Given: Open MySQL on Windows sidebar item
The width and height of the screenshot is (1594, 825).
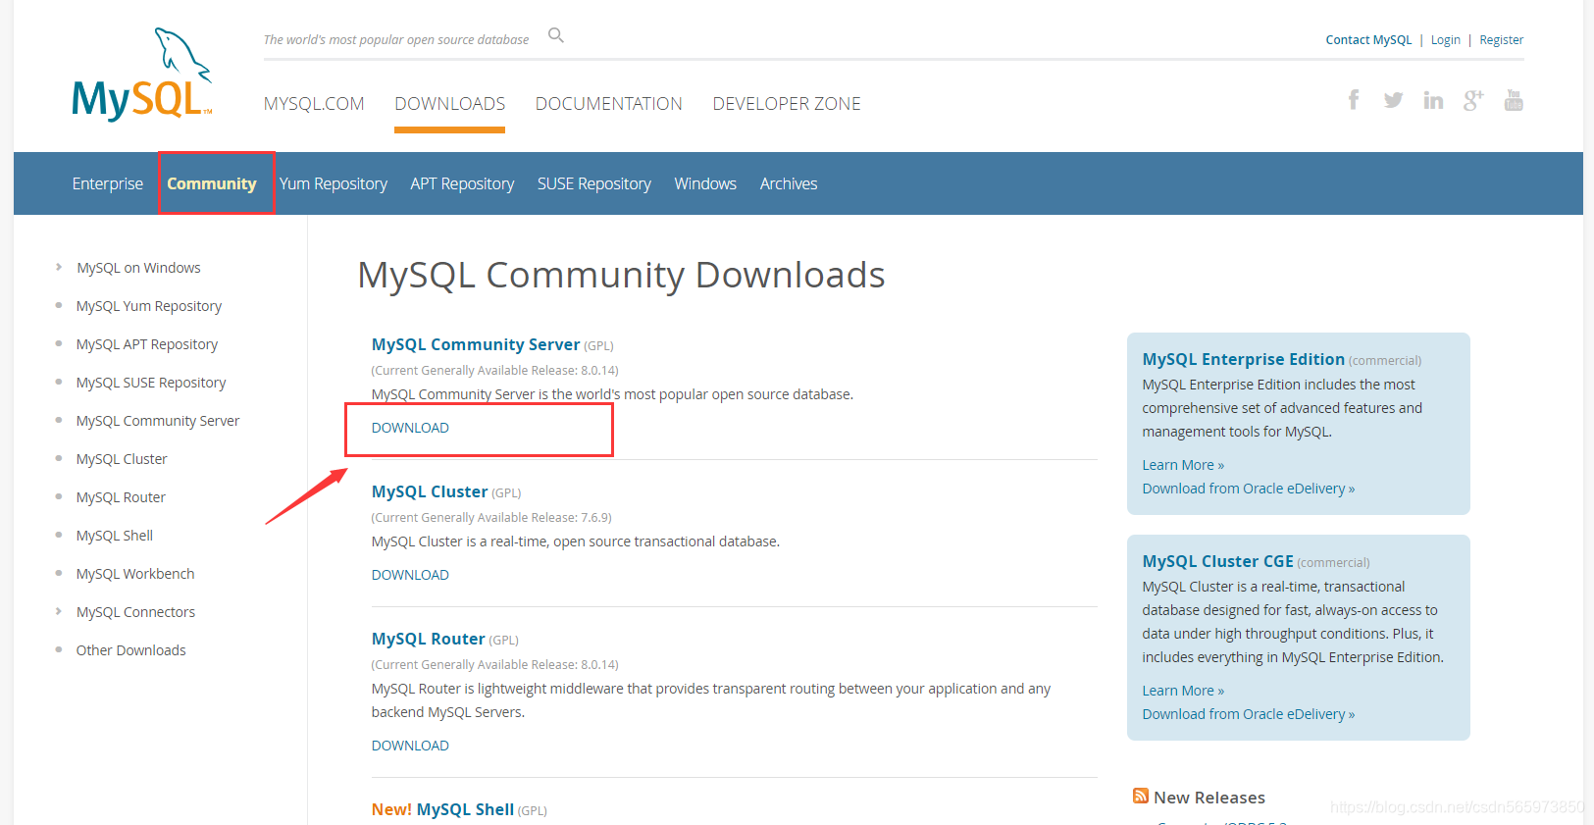Looking at the screenshot, I should click(x=138, y=268).
